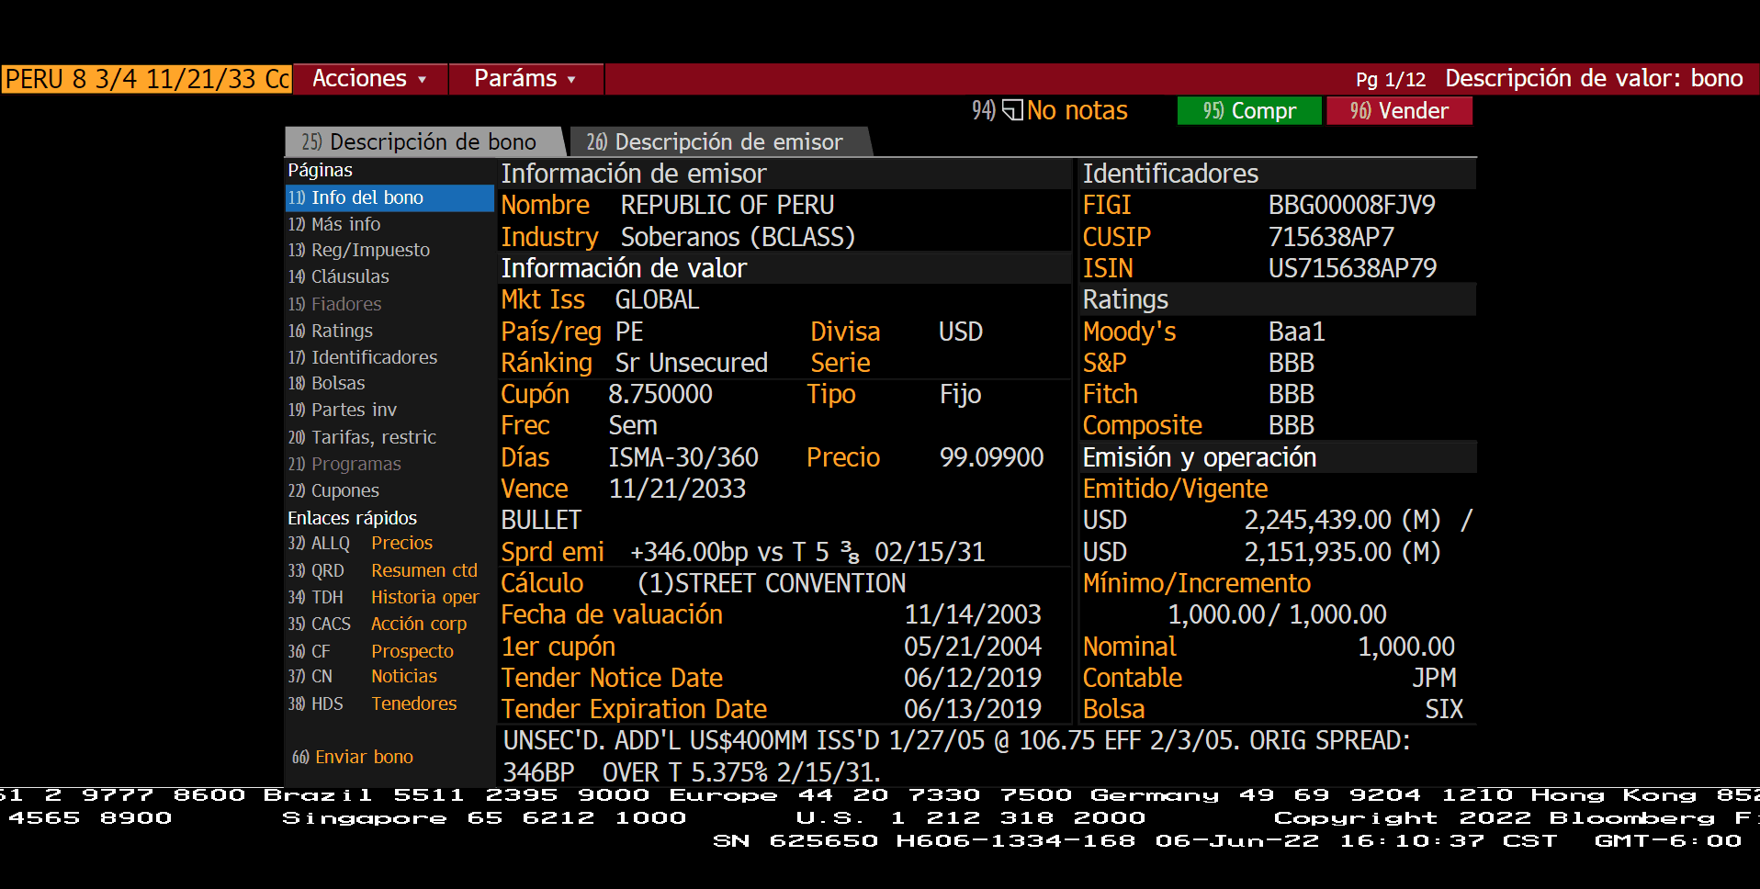Open the Identificadores page
1760x889 pixels.
tap(373, 357)
